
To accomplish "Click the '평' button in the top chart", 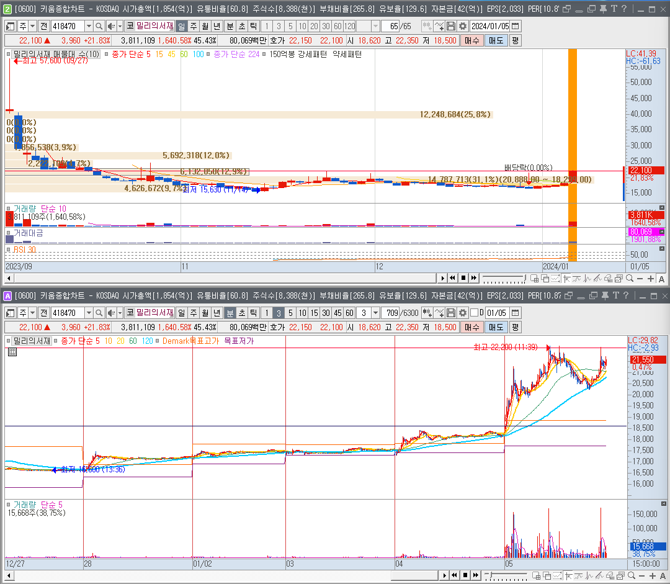I will click(x=515, y=40).
